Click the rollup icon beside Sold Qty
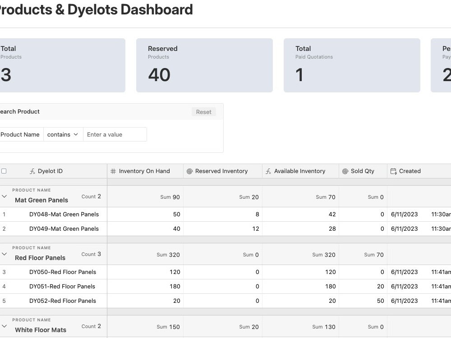This screenshot has width=451, height=338. click(345, 171)
